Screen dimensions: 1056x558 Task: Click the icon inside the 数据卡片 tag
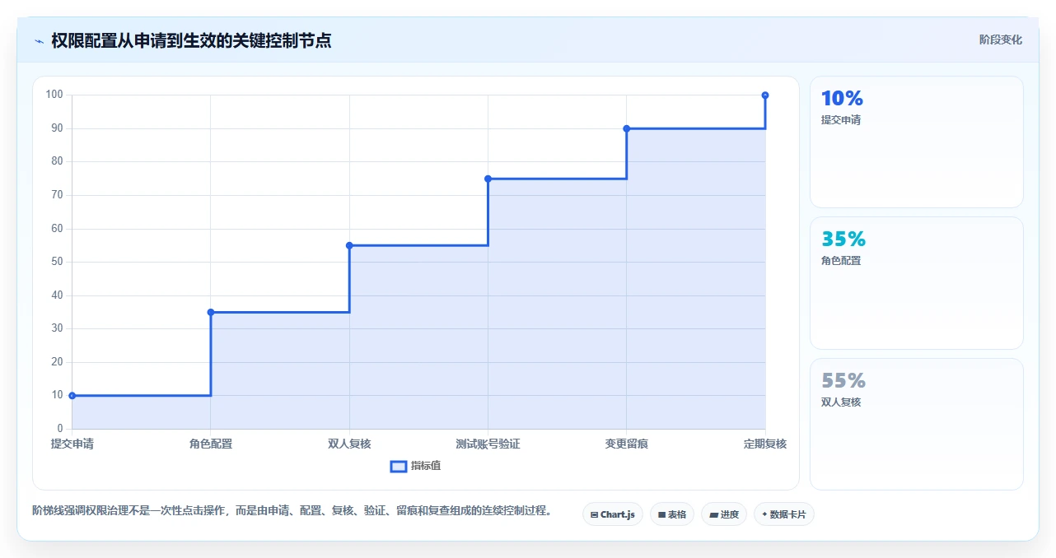pyautogui.click(x=764, y=514)
